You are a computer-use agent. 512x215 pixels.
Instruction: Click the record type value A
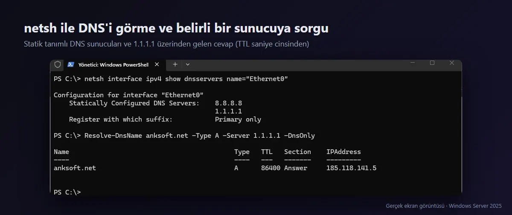click(236, 168)
